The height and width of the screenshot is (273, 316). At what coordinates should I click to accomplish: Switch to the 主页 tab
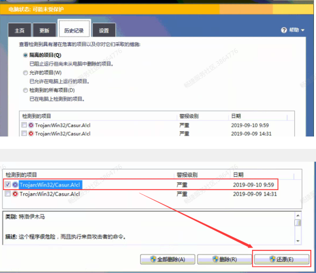click(20, 30)
